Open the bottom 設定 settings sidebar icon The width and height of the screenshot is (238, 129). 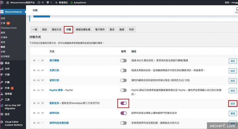point(2,114)
